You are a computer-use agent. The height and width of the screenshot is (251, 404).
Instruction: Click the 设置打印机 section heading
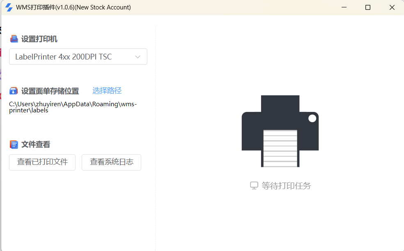point(39,39)
